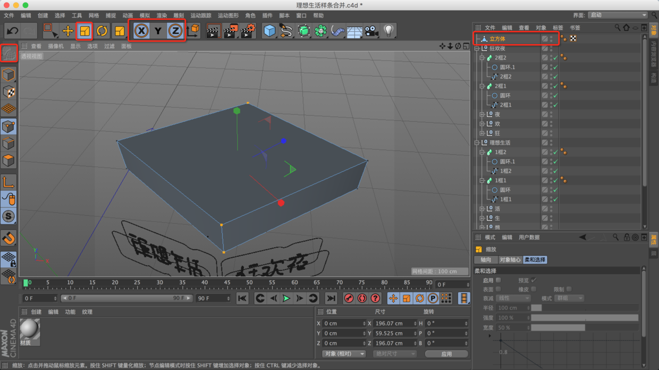Open the viewport 摄像机 menu
The height and width of the screenshot is (370, 659).
point(56,46)
